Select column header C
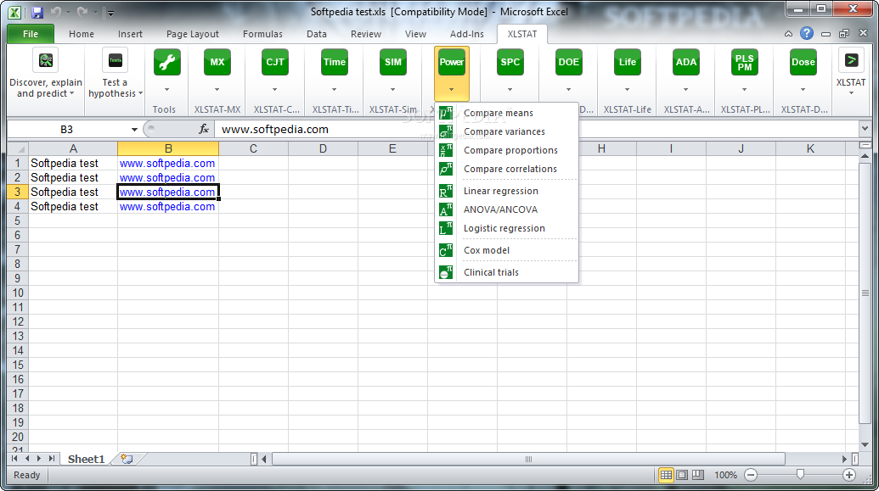This screenshot has width=879, height=491. (253, 149)
